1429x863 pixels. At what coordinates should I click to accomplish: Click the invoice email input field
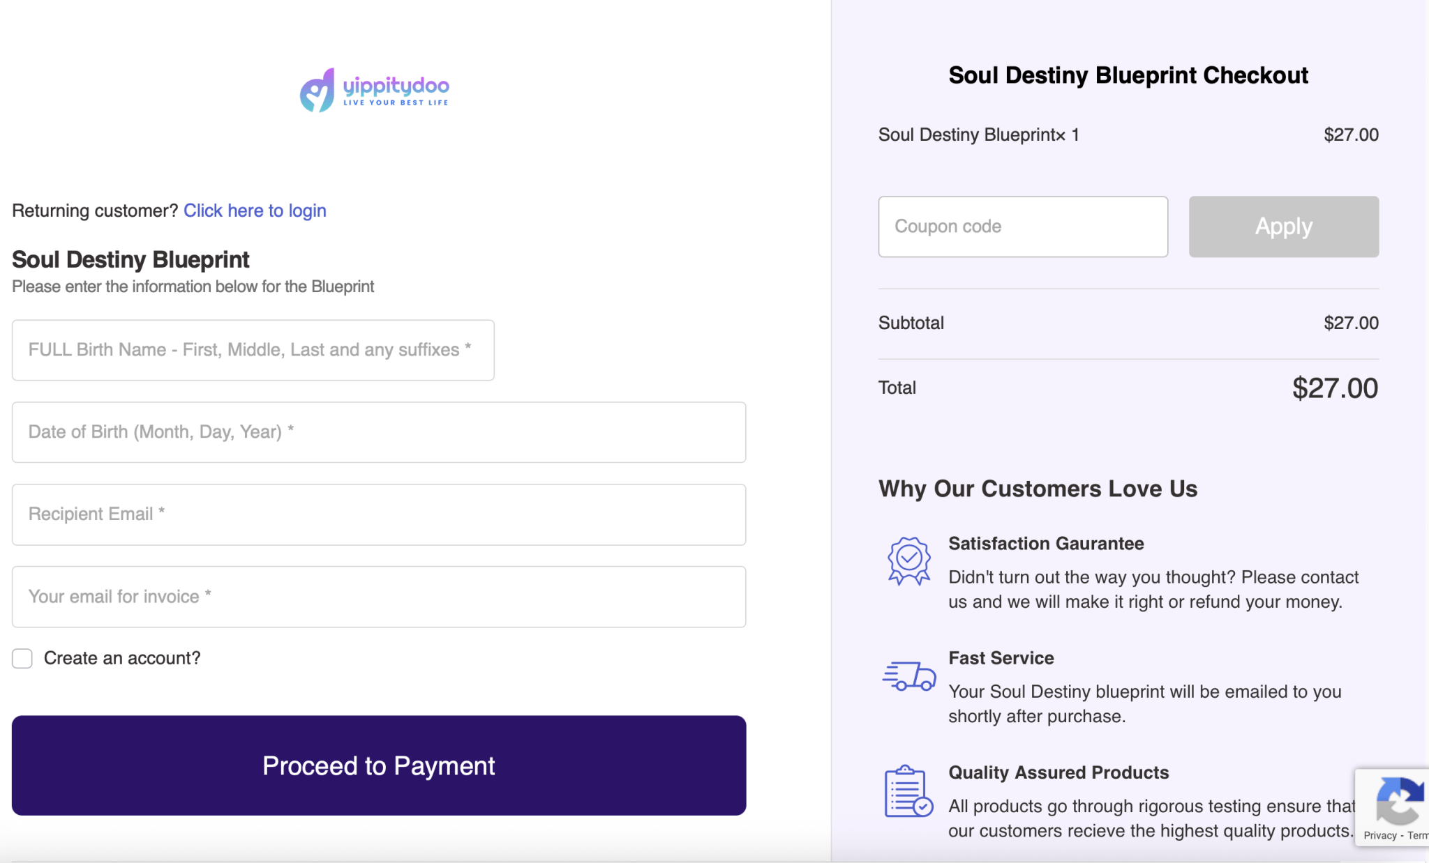[377, 597]
